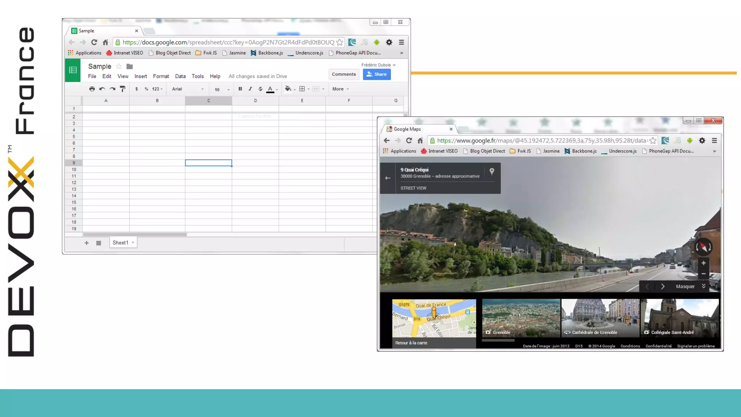Open the Format menu

(x=161, y=76)
